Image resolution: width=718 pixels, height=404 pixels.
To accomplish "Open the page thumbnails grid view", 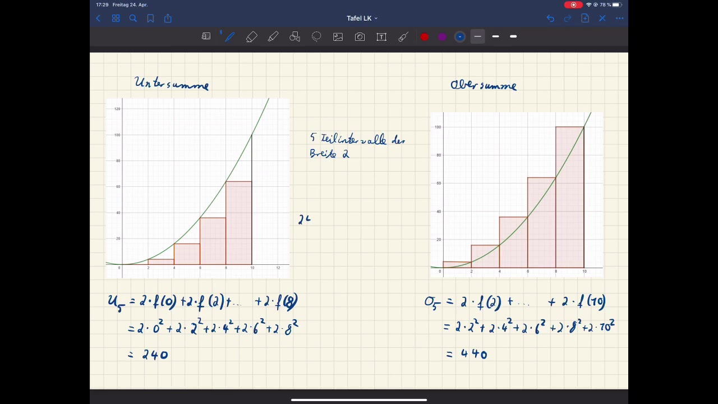I will 116,19.
